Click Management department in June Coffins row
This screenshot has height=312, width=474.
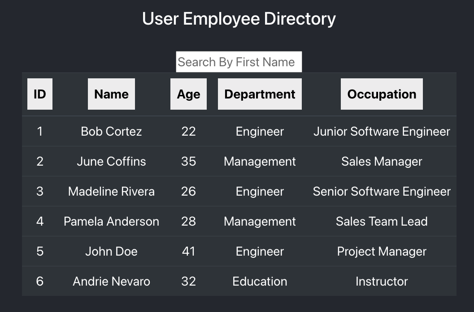[x=260, y=162]
